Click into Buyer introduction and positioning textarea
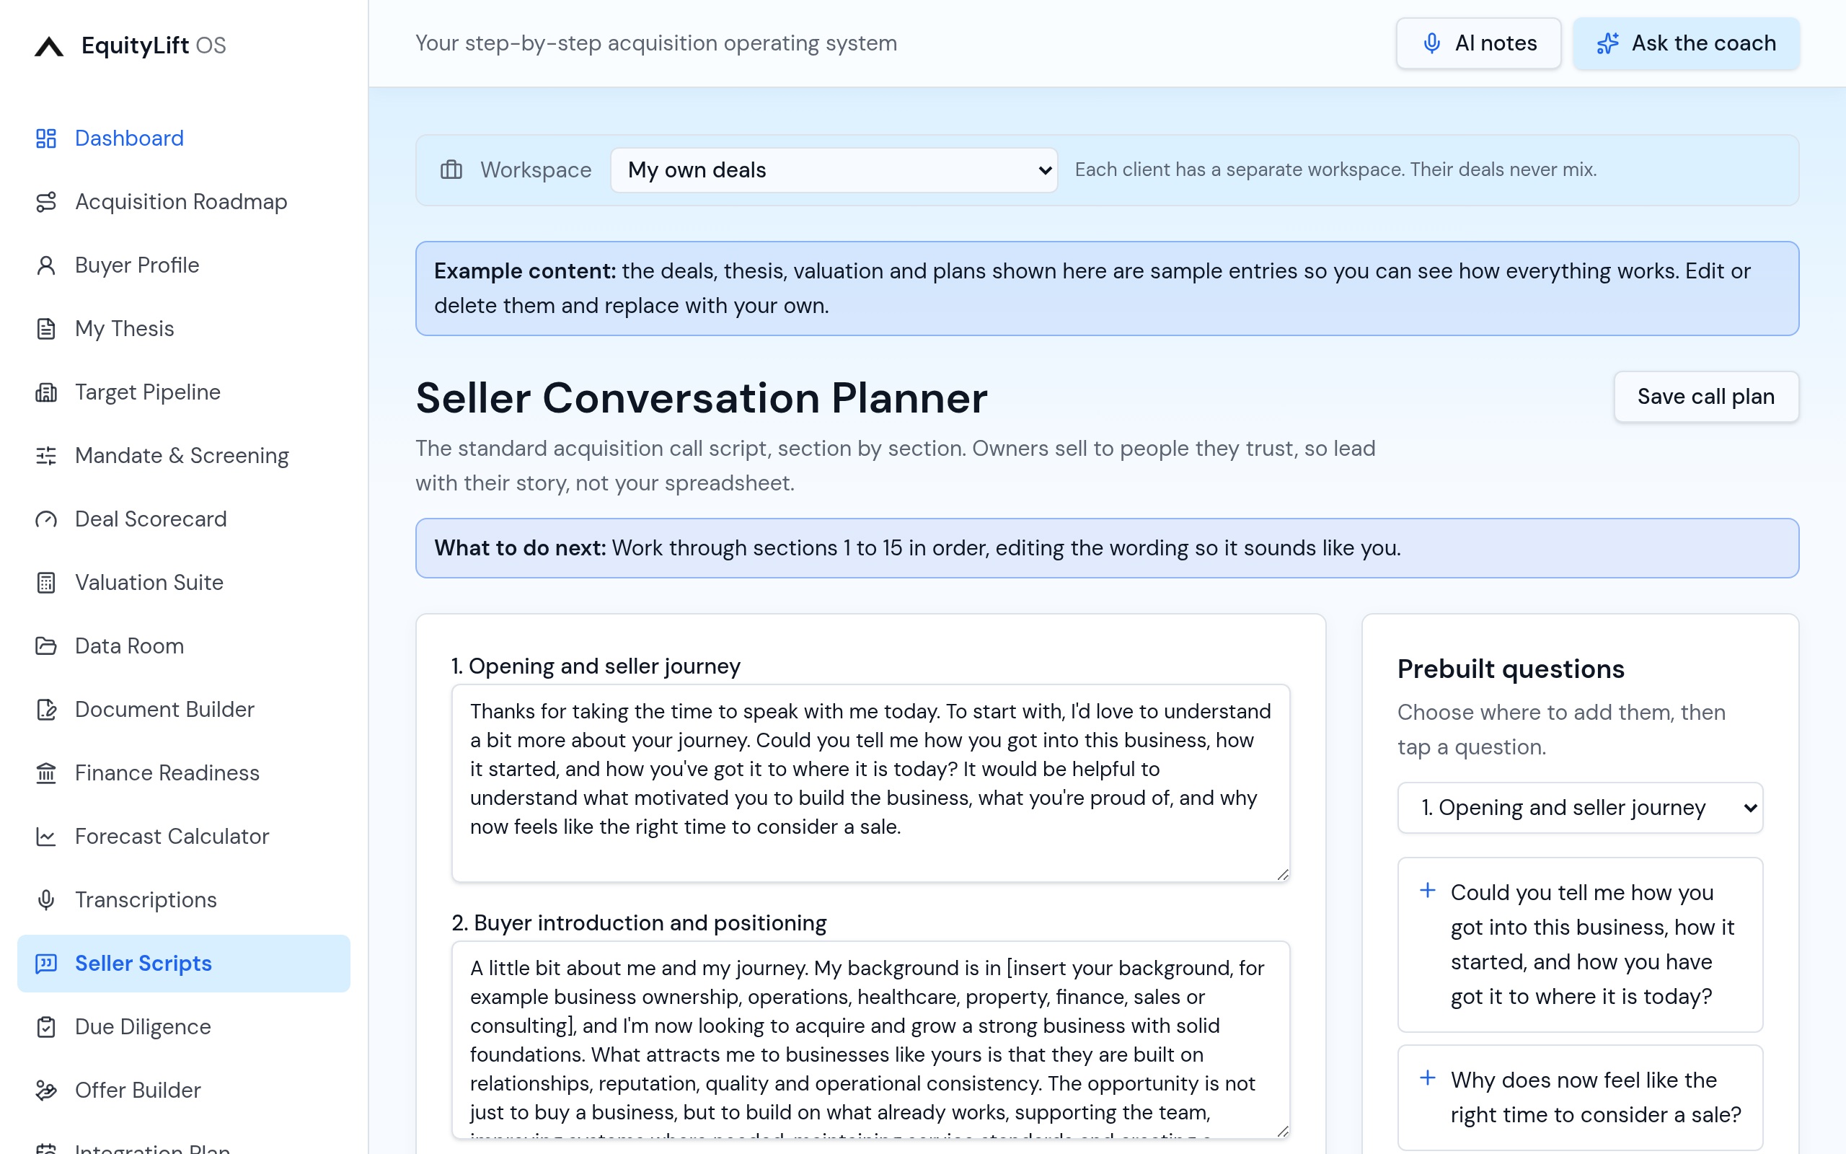 tap(870, 1039)
